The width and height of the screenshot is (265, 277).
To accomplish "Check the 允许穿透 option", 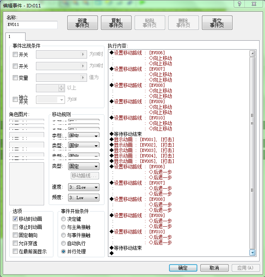I will [x=15, y=243].
